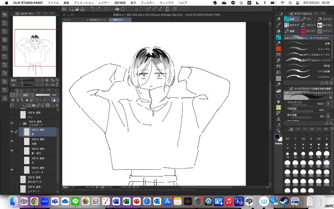334x209 pixels.
Task: Select the ペン sub tool group
Action: (308, 19)
